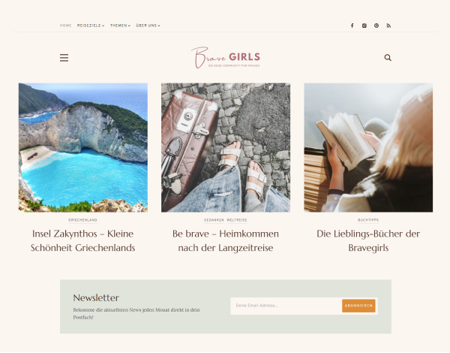Open the Buchtipps category link
Viewport: 450px width, 353px height.
[368, 220]
